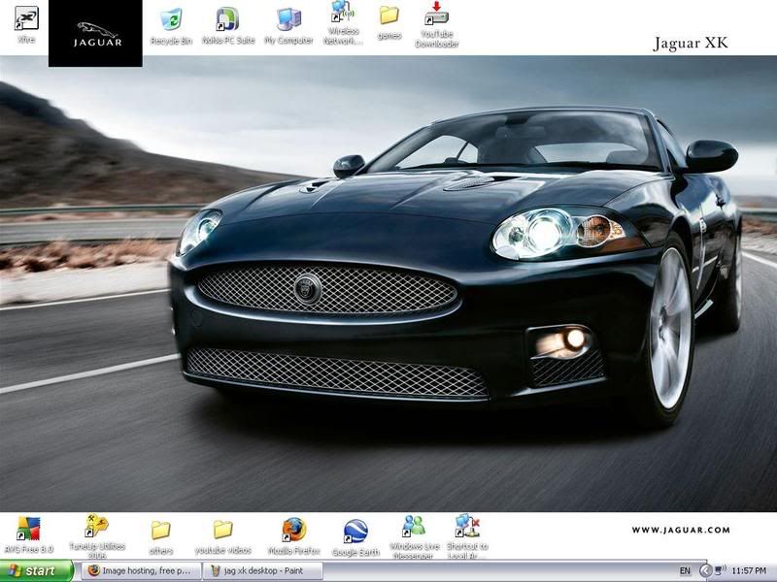Launch TuneUp Utilities 2006

pyautogui.click(x=96, y=527)
